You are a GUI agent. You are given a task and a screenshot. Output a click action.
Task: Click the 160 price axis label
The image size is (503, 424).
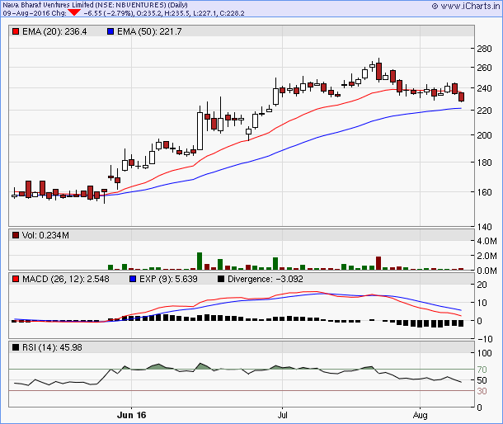click(484, 192)
